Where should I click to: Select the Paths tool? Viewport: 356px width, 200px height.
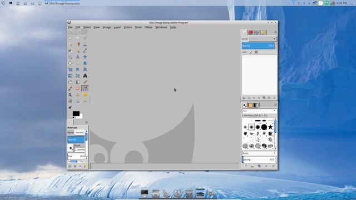point(78,51)
